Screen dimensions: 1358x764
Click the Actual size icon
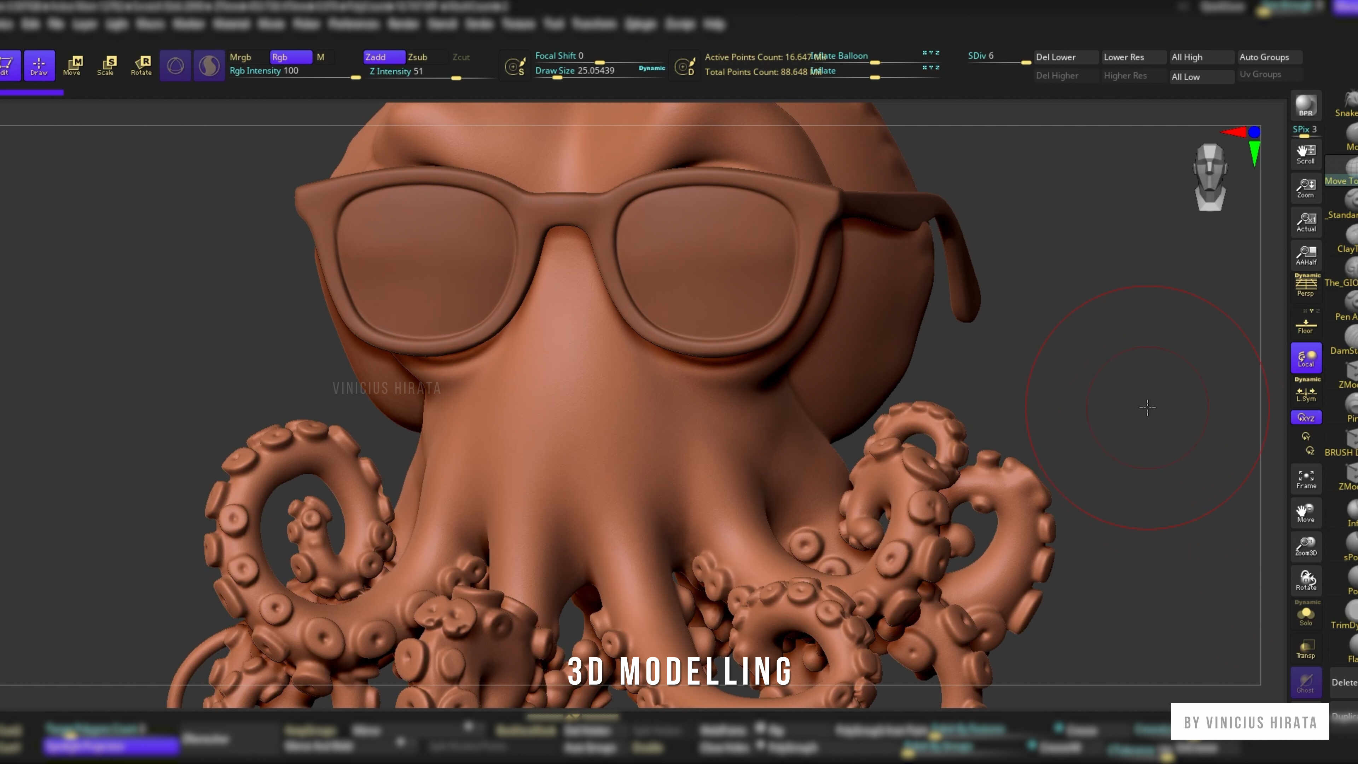[1306, 222]
